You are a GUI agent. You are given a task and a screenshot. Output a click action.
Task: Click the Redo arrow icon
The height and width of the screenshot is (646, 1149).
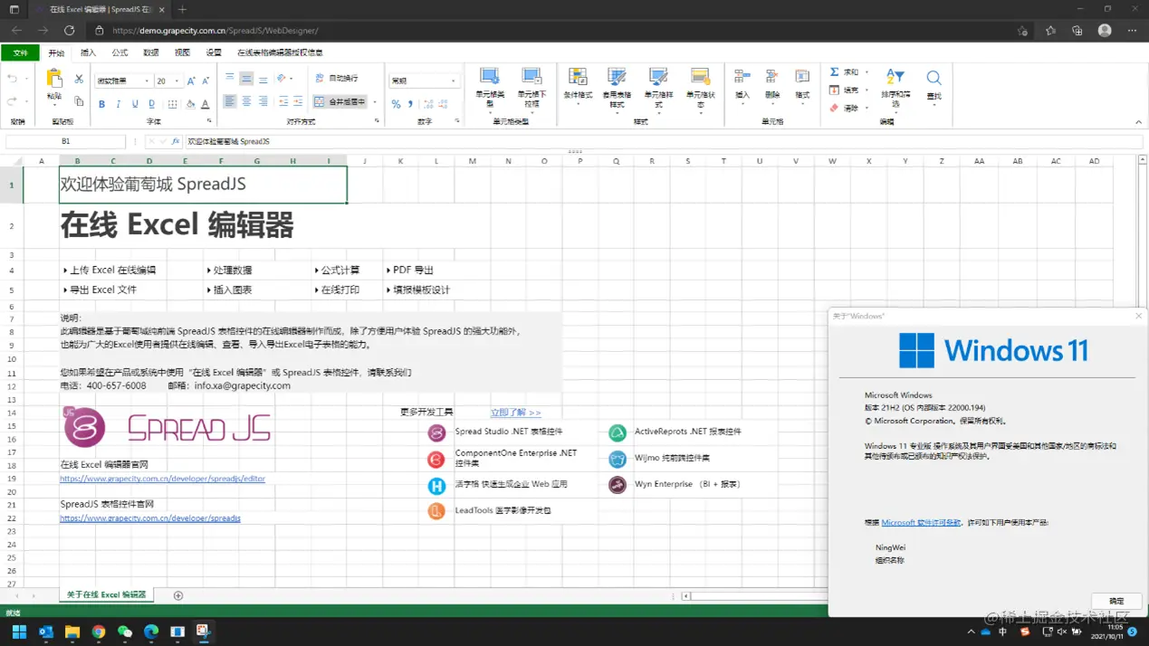[x=12, y=100]
